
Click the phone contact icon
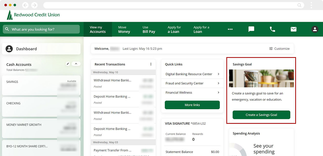[x=273, y=29]
